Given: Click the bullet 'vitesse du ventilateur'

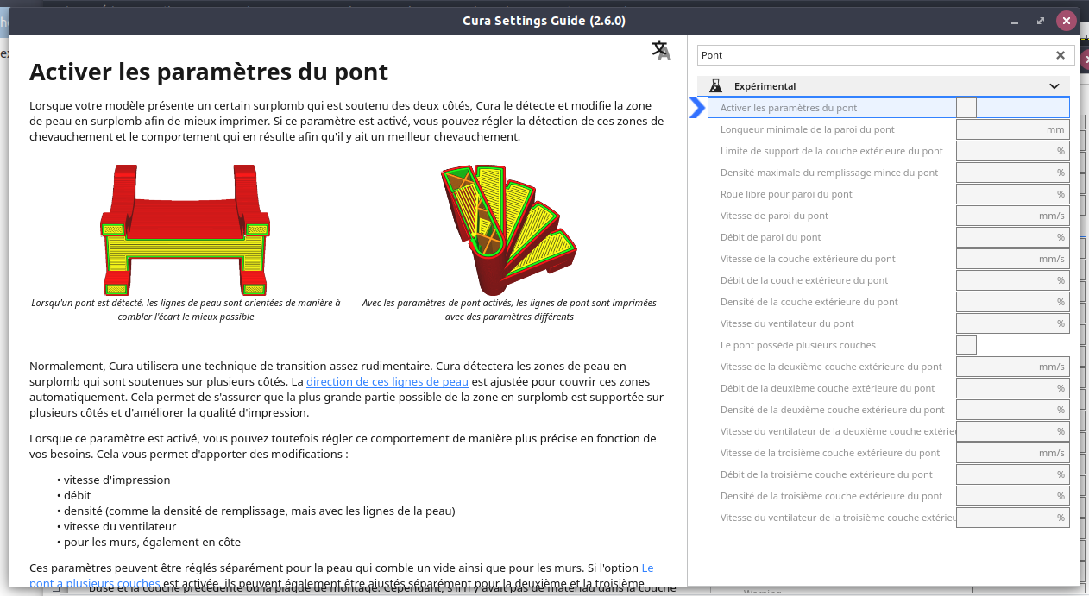Looking at the screenshot, I should [x=120, y=526].
